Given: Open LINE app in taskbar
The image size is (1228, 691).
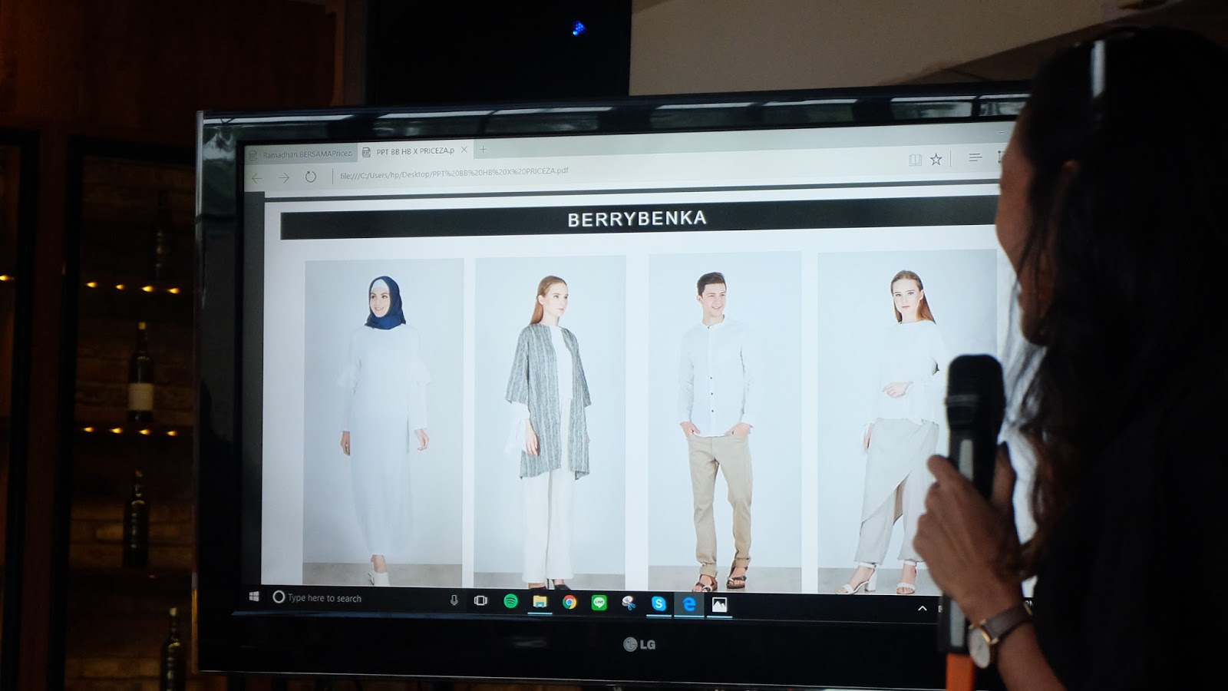Looking at the screenshot, I should tap(599, 603).
